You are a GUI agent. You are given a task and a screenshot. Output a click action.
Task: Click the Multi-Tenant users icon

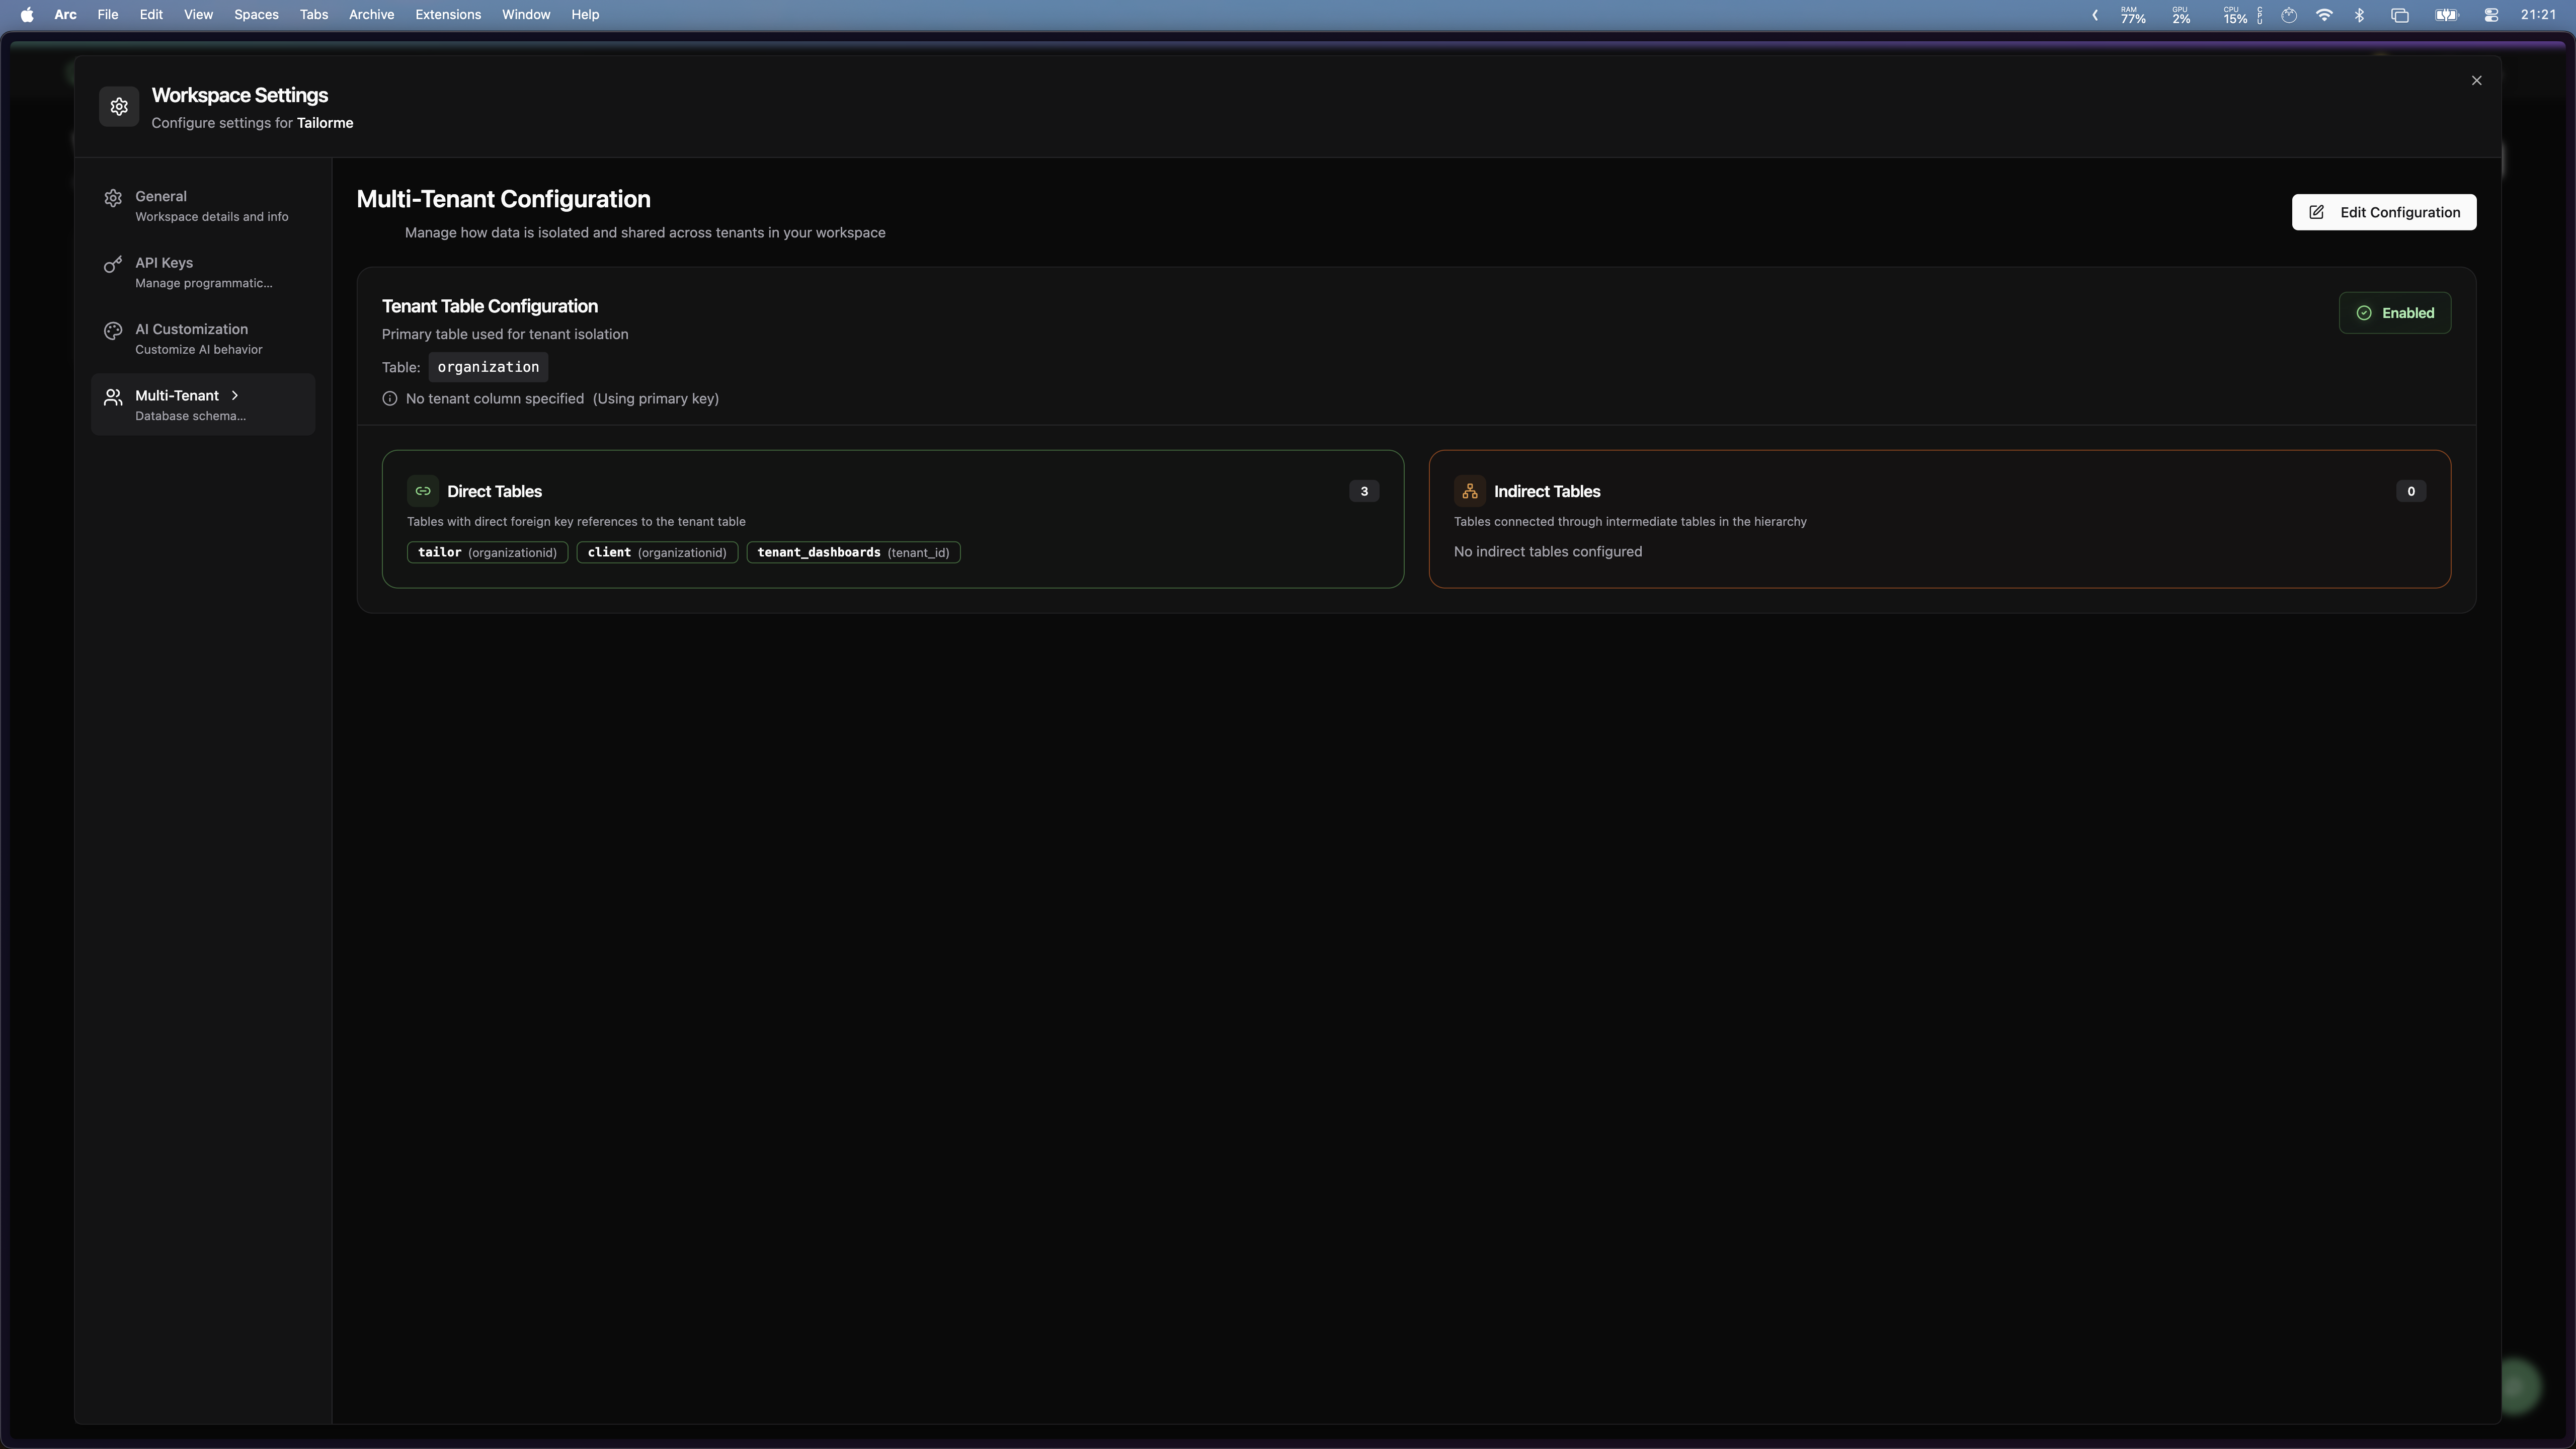[x=112, y=397]
